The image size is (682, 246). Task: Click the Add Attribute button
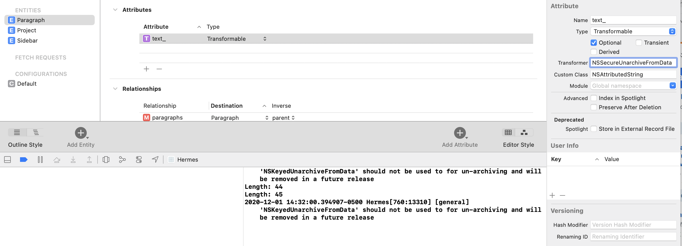tap(460, 133)
